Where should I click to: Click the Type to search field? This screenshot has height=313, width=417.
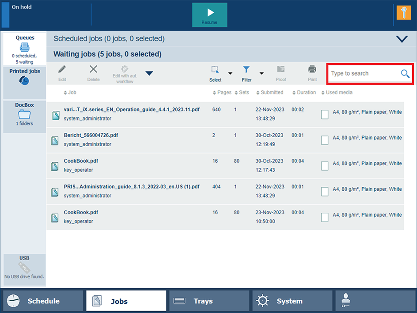pyautogui.click(x=363, y=74)
